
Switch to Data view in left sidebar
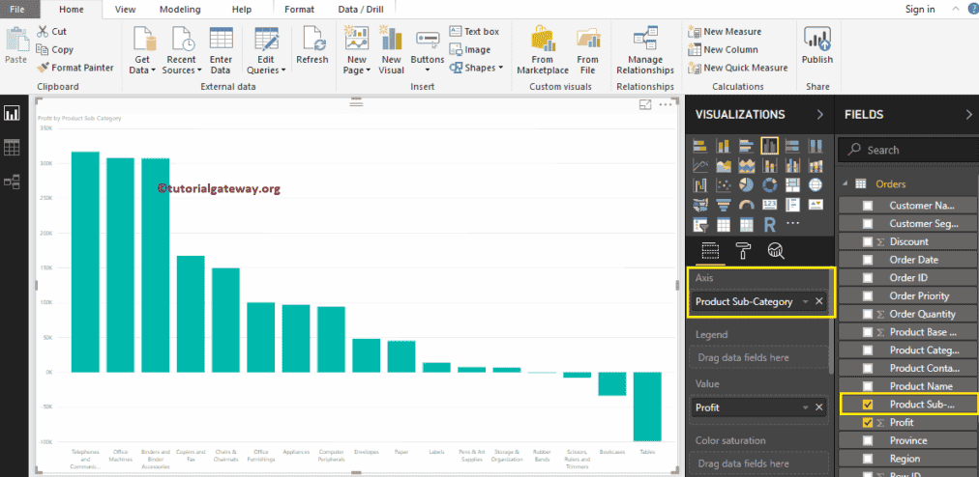(x=13, y=148)
